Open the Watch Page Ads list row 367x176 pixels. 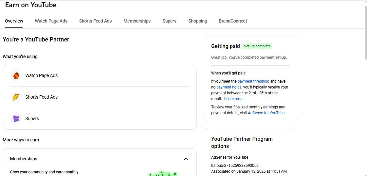(x=41, y=76)
